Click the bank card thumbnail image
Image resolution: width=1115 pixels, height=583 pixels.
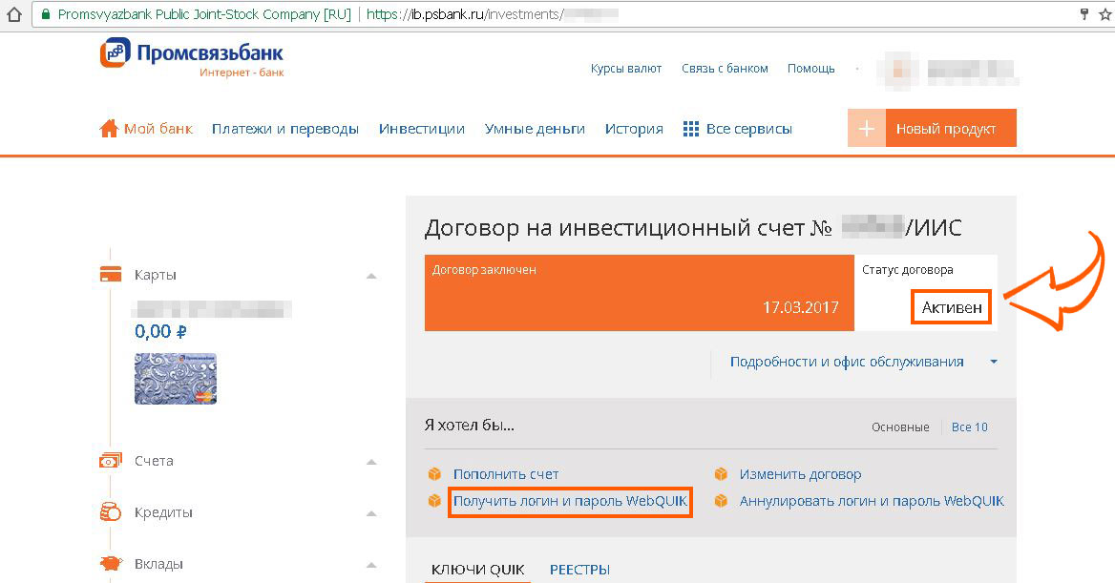coord(176,378)
